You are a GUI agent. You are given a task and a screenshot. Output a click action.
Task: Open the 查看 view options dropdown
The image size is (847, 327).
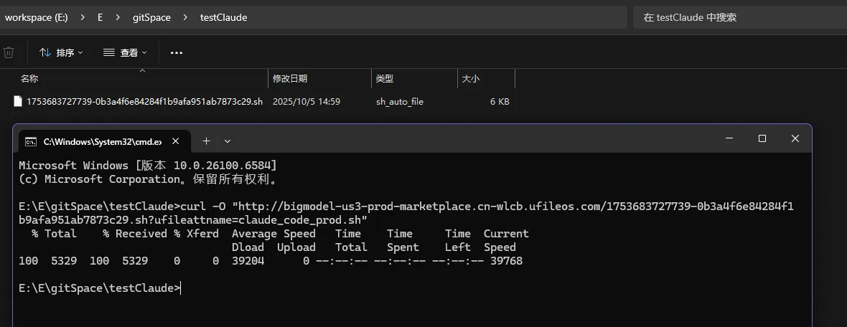coord(125,52)
